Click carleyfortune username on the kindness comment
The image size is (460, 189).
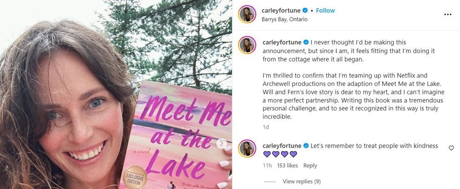[x=282, y=145]
